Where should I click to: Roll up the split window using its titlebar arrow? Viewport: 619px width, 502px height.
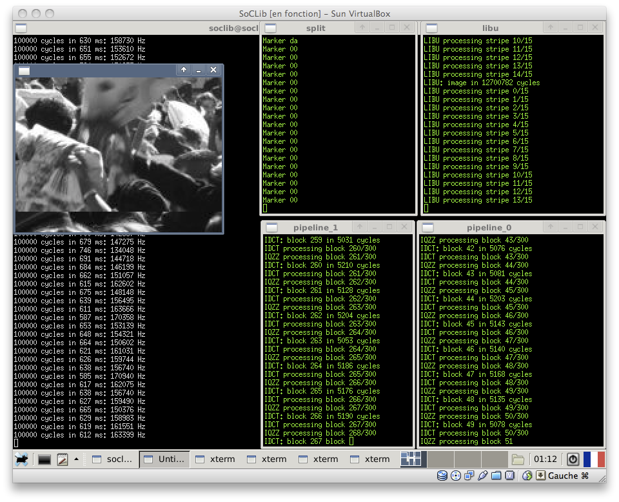[361, 28]
